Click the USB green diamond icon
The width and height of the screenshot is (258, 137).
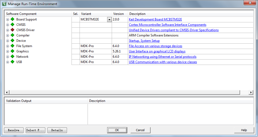13,62
